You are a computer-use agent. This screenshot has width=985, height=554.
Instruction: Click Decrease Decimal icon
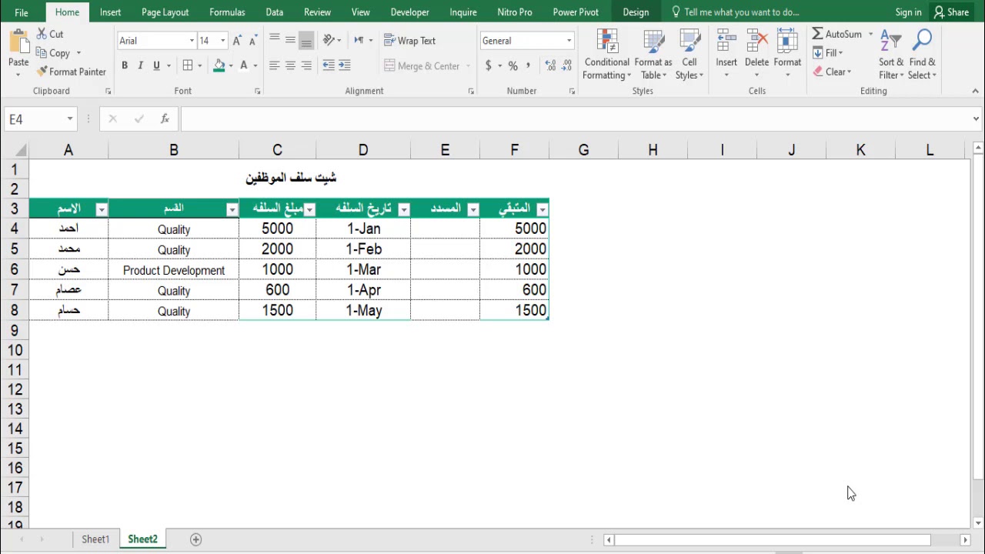coord(567,65)
